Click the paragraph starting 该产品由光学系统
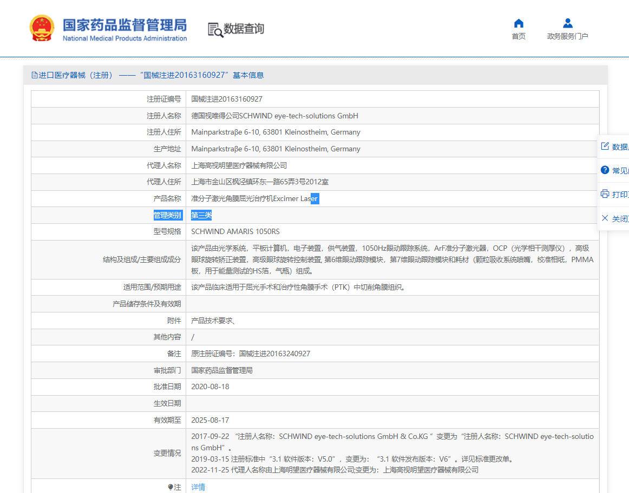 click(x=392, y=259)
